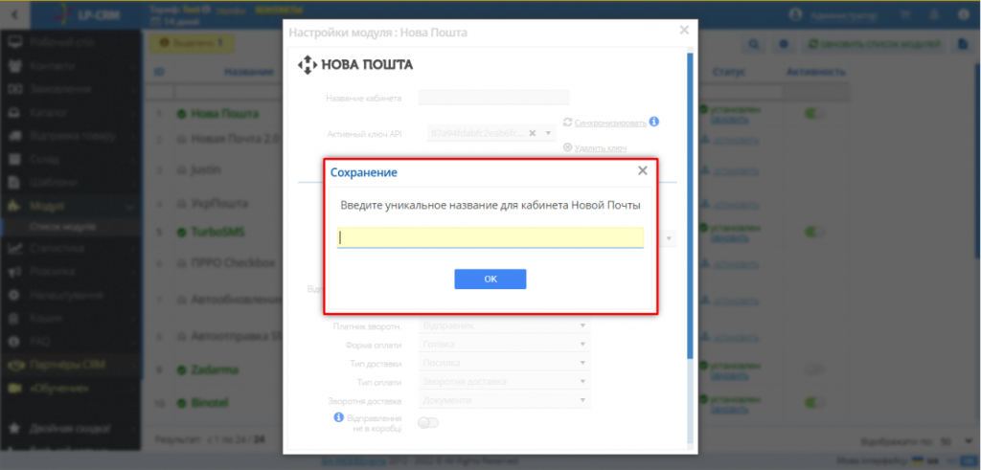The width and height of the screenshot is (981, 470).
Task: Open Відправка товару in the sidebar
Action: click(71, 136)
